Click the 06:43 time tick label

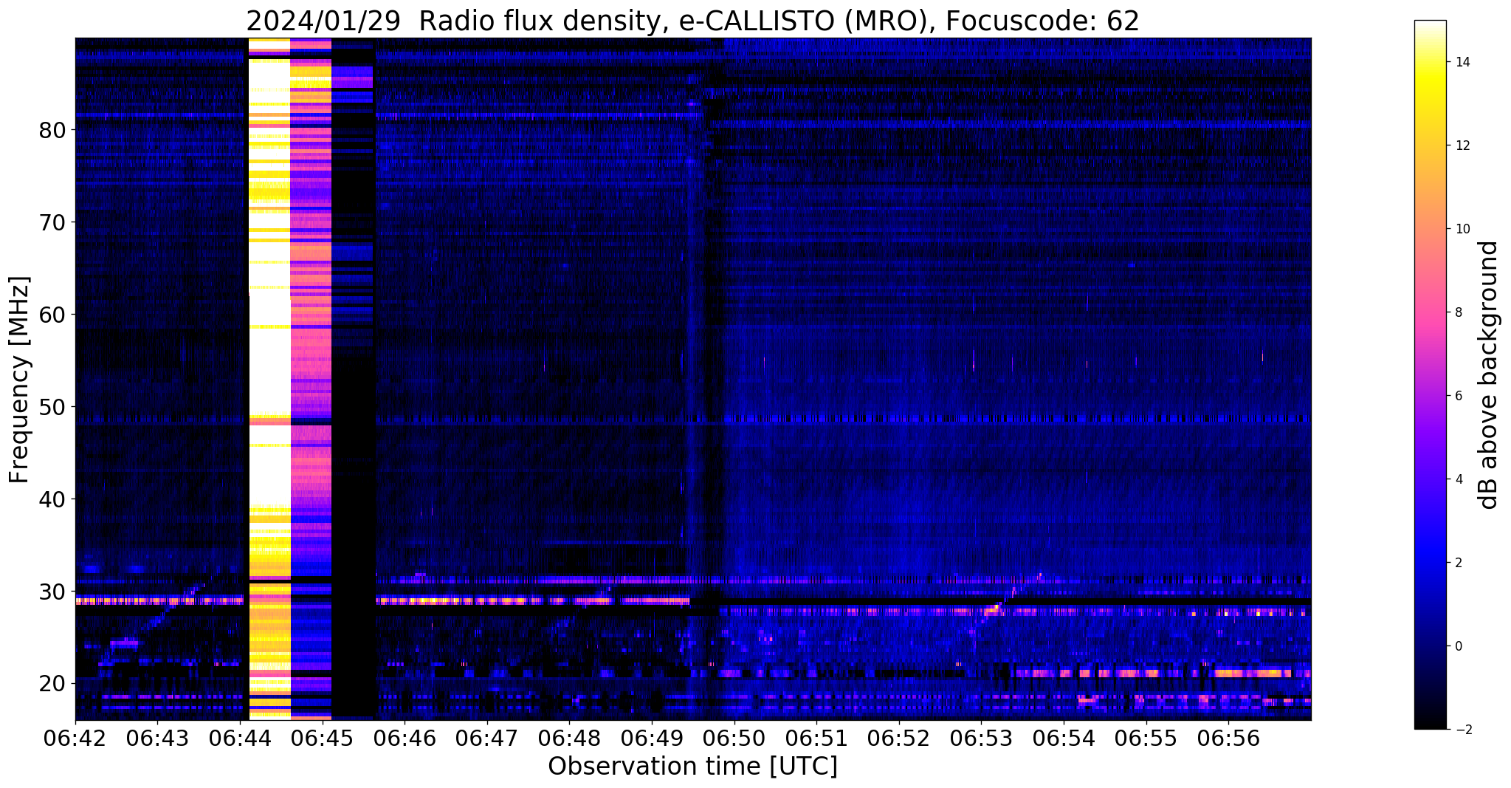point(157,739)
